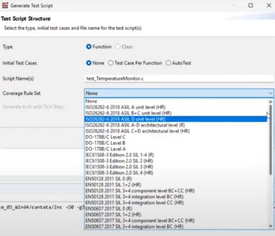Choose EN50128 SIL 3+4 component level BC+CC
The image size is (275, 236).
click(176, 191)
